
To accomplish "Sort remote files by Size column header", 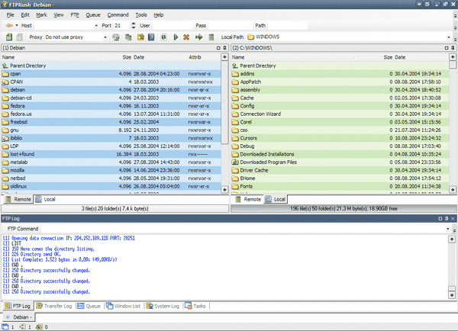I will coord(126,57).
